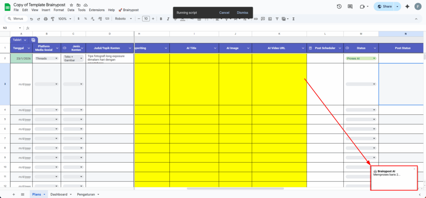This screenshot has height=198, width=426.
Task: Open version history clock icon
Action: point(339,7)
